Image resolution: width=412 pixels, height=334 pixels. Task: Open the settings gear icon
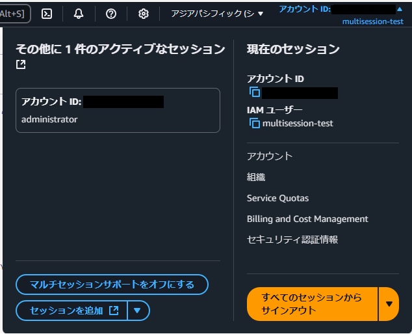tap(143, 14)
